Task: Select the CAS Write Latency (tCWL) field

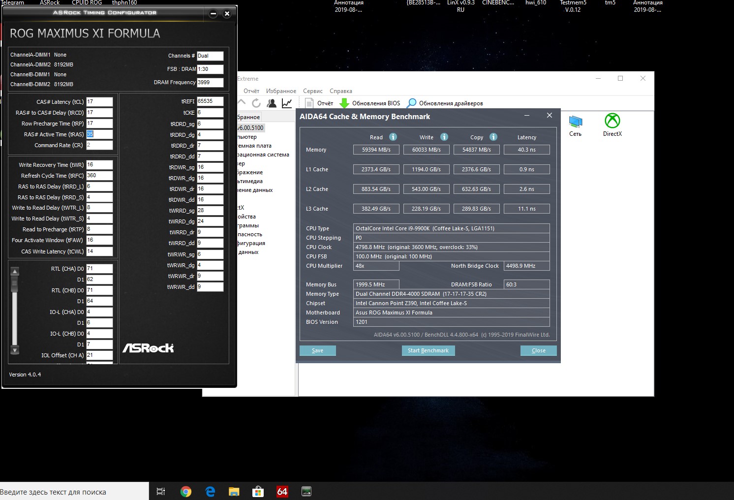Action: [x=99, y=251]
